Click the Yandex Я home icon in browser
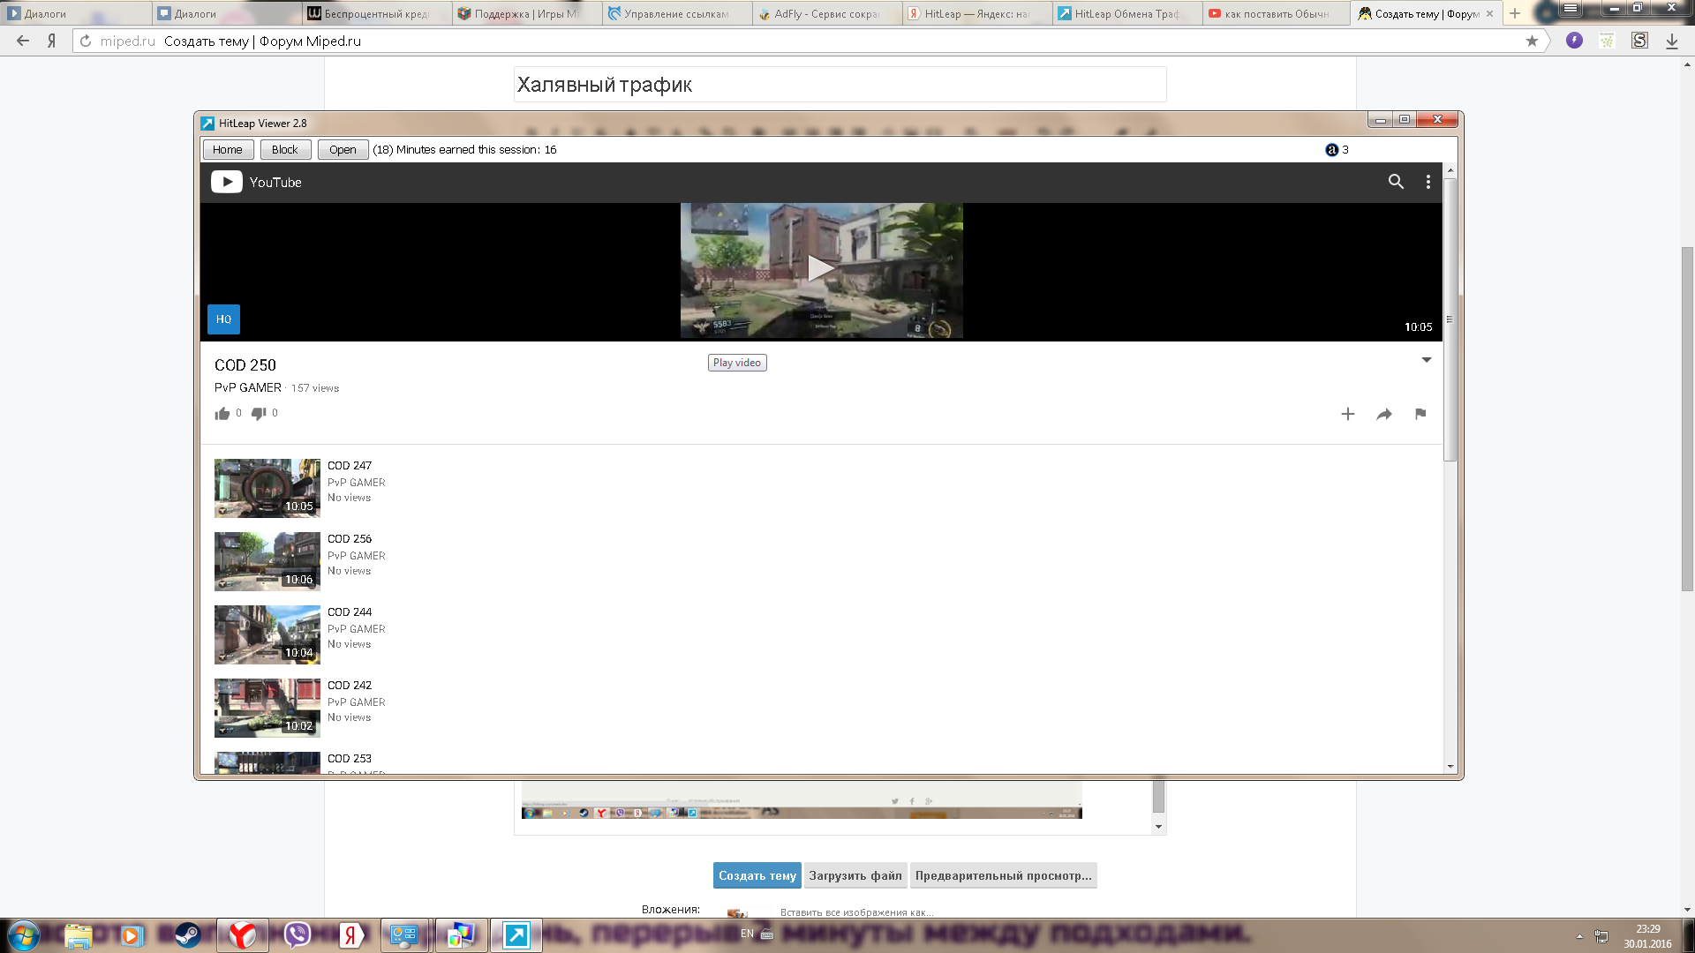Image resolution: width=1695 pixels, height=953 pixels. 52,41
